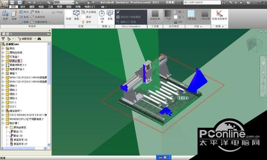The height and width of the screenshot is (160, 267).
Task: Click the Create component icon
Action: (x=14, y=14)
